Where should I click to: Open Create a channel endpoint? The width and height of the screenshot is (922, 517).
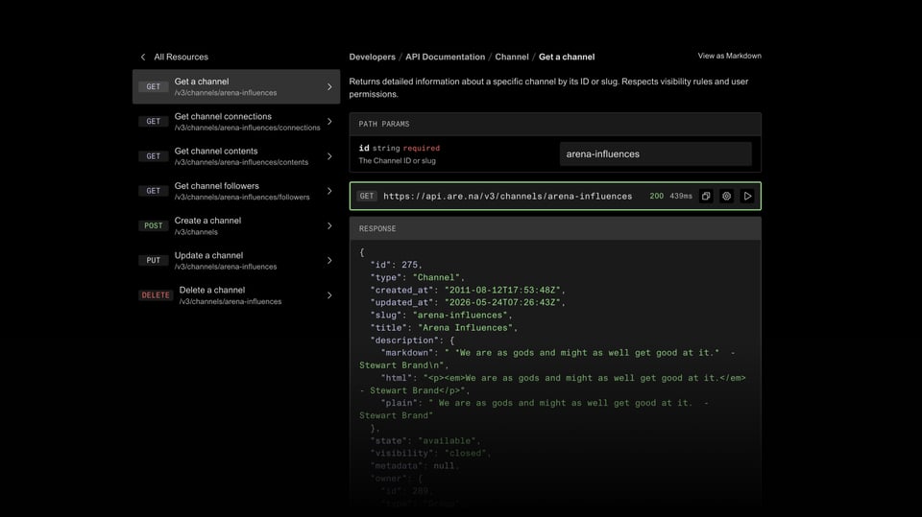pos(236,225)
